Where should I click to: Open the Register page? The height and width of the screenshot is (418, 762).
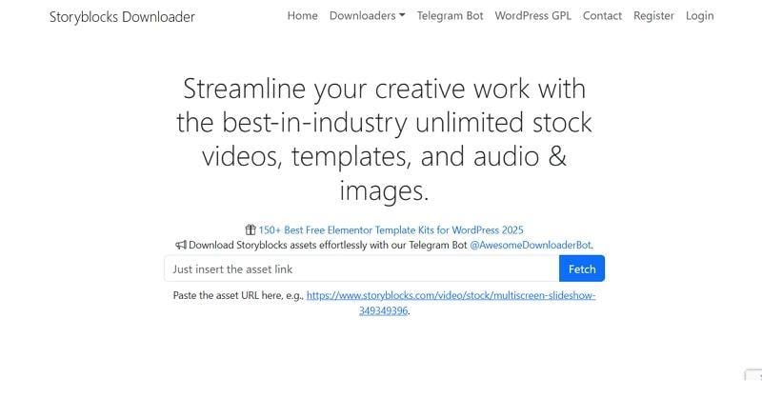pyautogui.click(x=653, y=15)
